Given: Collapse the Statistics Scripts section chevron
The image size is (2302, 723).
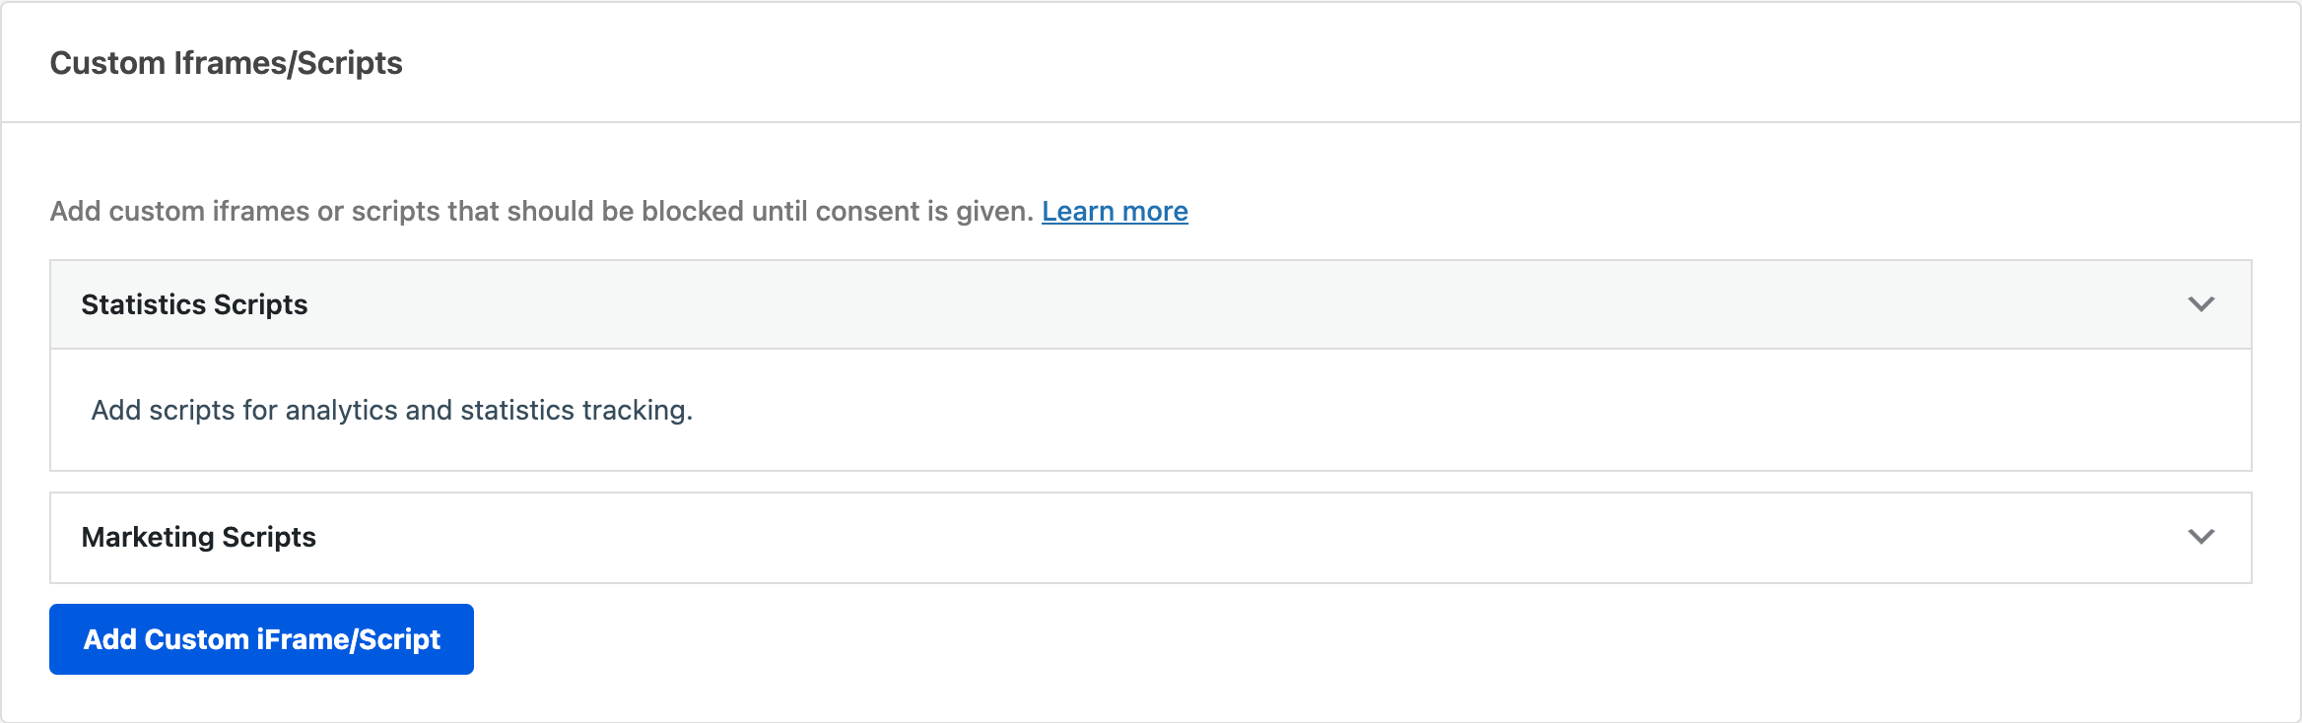Looking at the screenshot, I should point(2200,304).
